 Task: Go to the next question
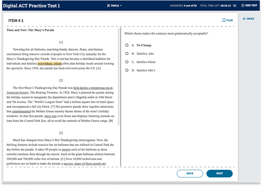(x=219, y=174)
